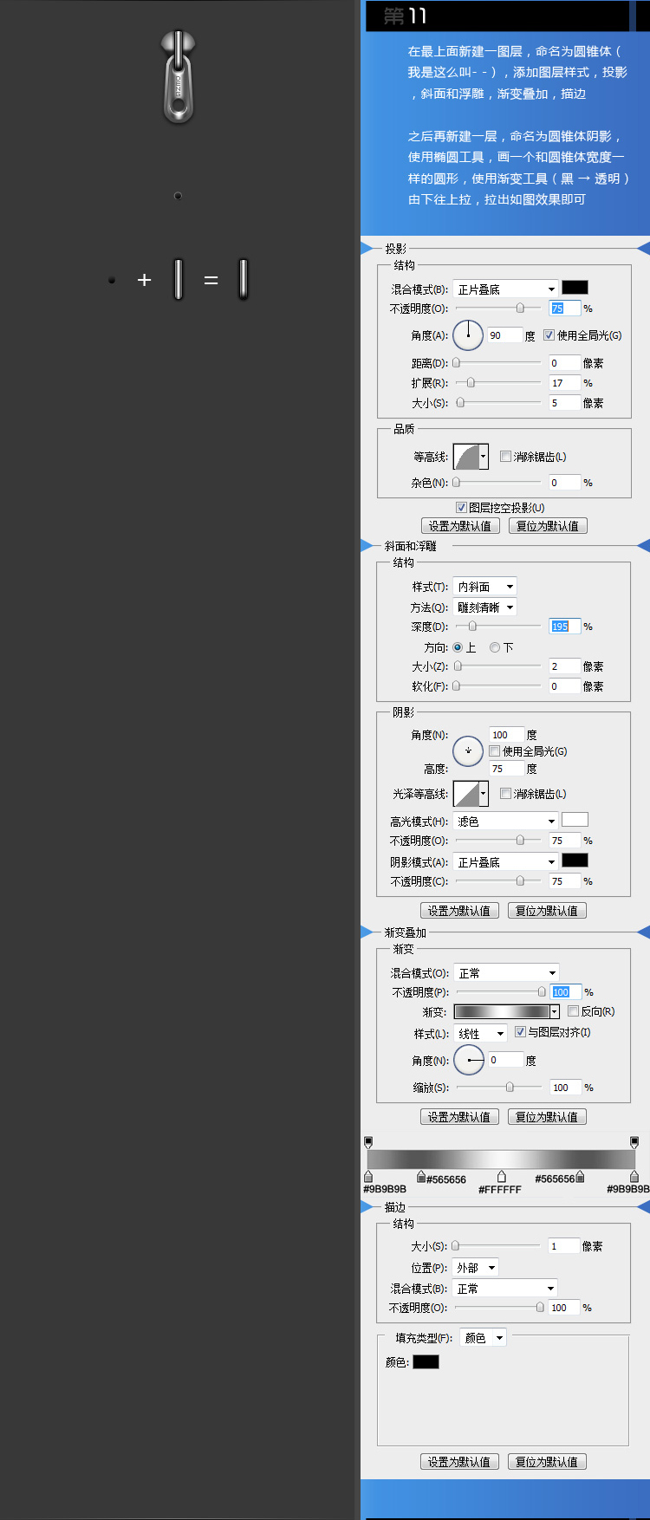The image size is (650, 1520).
Task: Click the stroke size field showing 1
Action: click(x=563, y=1246)
